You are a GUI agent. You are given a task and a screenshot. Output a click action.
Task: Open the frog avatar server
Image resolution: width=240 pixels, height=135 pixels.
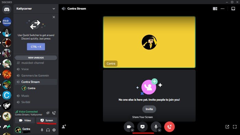point(7,116)
